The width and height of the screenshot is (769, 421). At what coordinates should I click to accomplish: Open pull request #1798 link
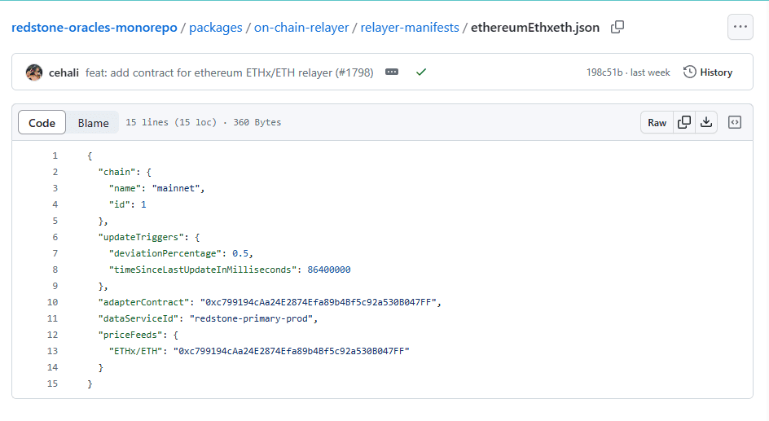(355, 72)
